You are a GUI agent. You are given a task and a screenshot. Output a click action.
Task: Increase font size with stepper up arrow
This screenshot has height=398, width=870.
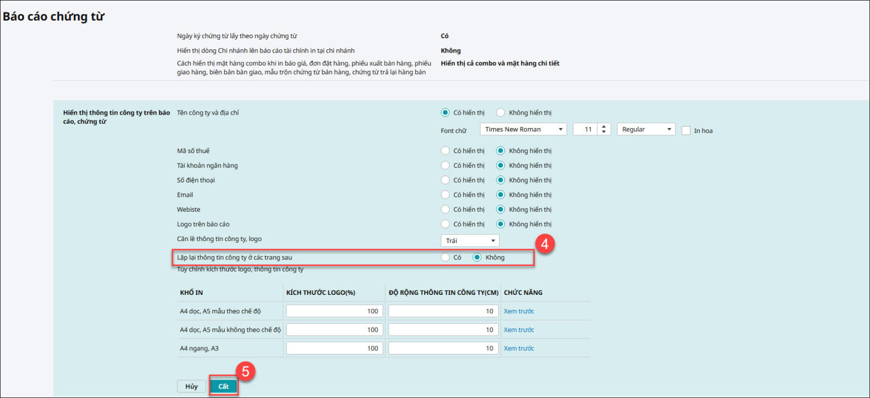604,127
